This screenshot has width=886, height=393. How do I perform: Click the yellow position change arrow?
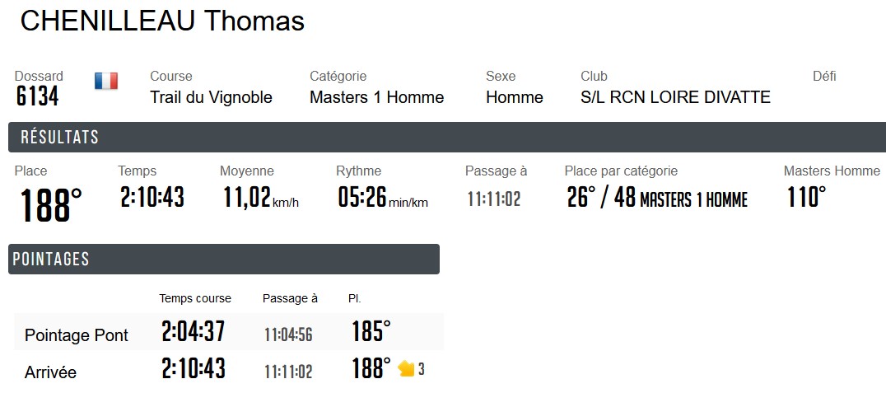point(406,369)
